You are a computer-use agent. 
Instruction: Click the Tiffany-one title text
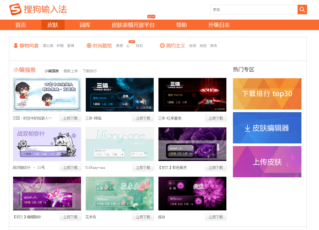tap(95, 168)
